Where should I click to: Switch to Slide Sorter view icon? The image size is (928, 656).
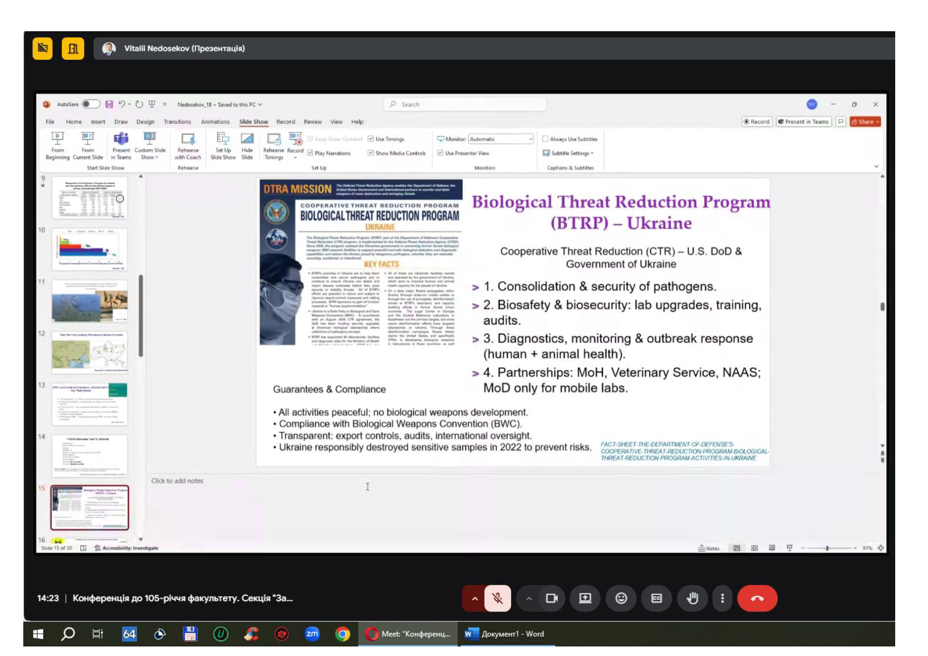pos(754,548)
